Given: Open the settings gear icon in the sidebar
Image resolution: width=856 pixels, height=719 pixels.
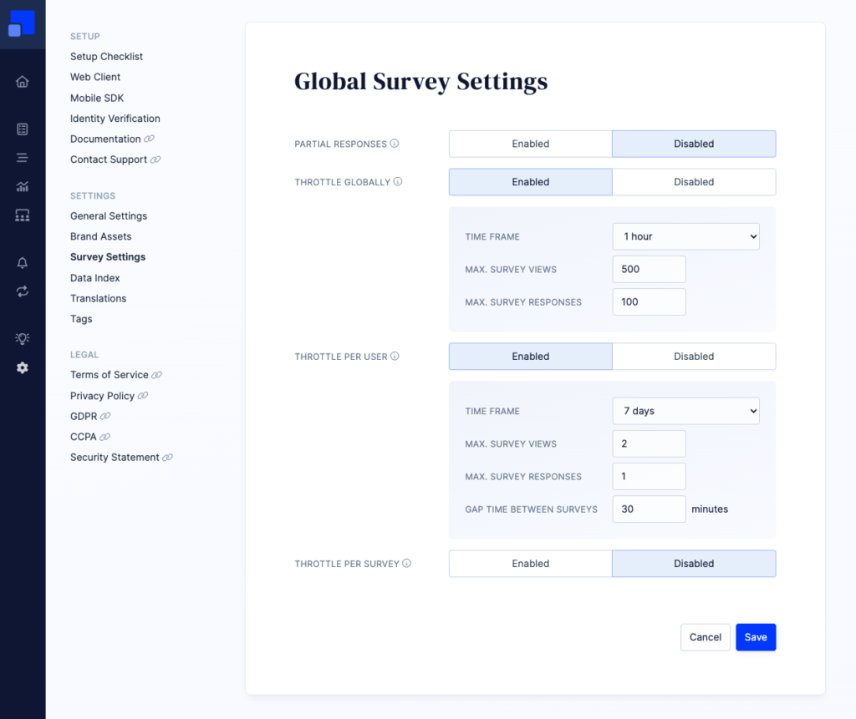Looking at the screenshot, I should pos(23,367).
